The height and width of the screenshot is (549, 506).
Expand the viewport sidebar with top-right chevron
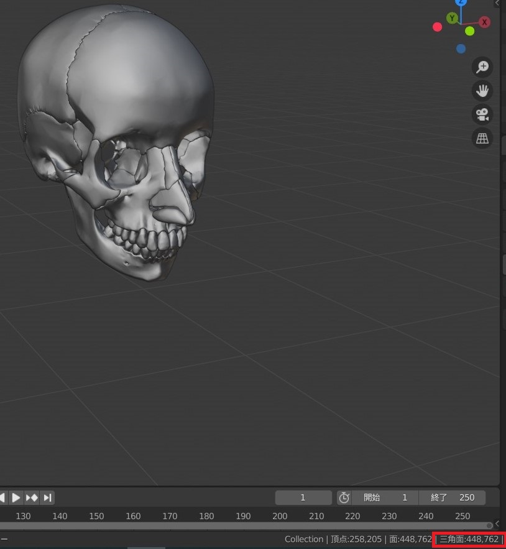click(x=497, y=3)
